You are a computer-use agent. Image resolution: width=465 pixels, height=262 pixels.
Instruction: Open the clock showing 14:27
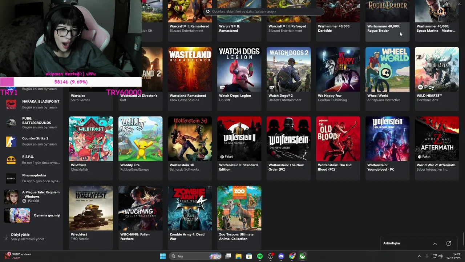click(x=453, y=256)
